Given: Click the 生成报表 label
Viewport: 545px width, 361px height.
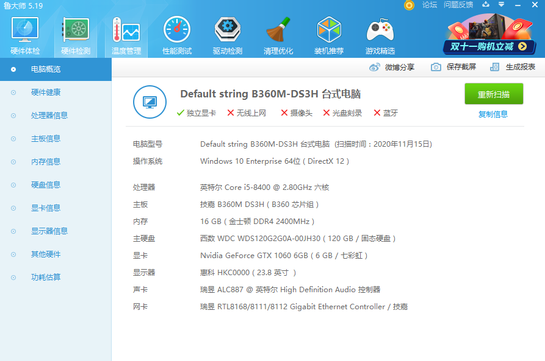Looking at the screenshot, I should coord(521,67).
